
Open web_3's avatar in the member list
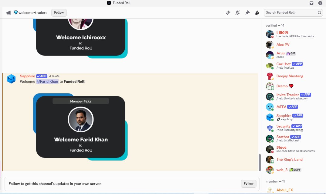point(270,170)
